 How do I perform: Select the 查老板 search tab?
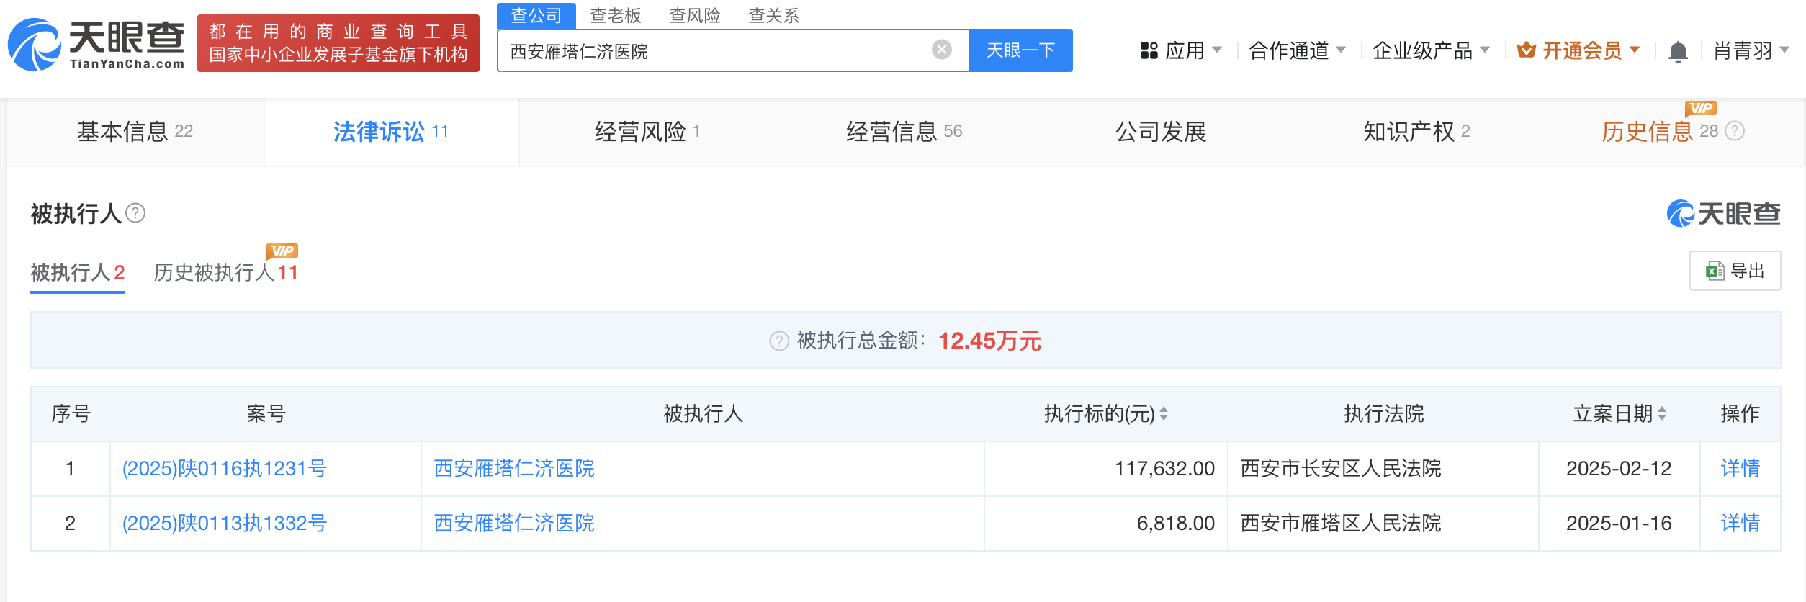click(615, 16)
